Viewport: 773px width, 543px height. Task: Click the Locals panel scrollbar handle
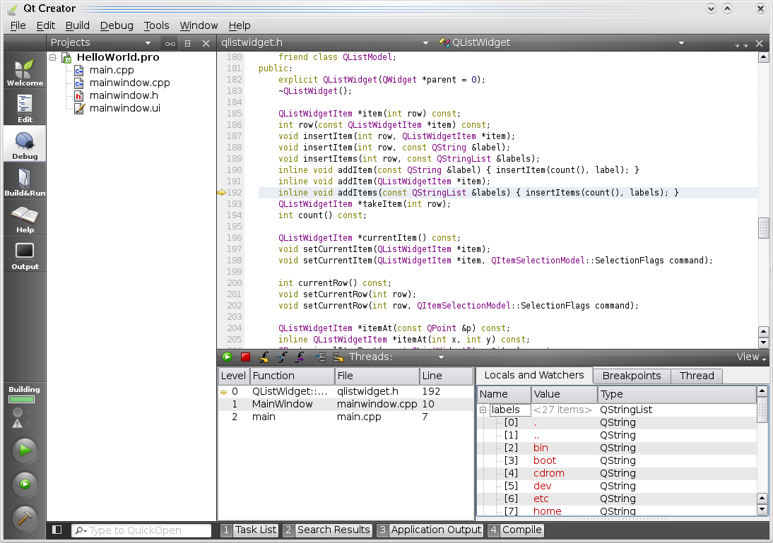pyautogui.click(x=762, y=412)
